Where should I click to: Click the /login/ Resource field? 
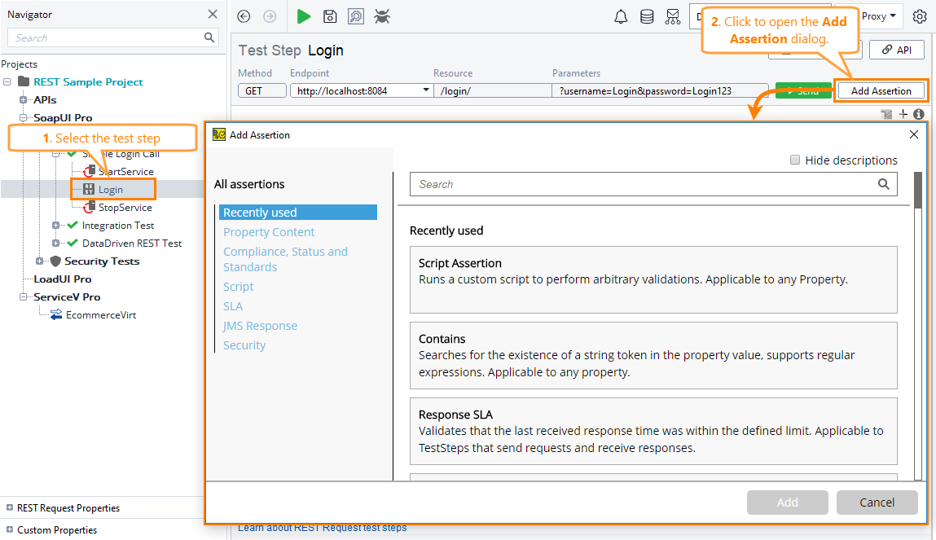(x=493, y=90)
